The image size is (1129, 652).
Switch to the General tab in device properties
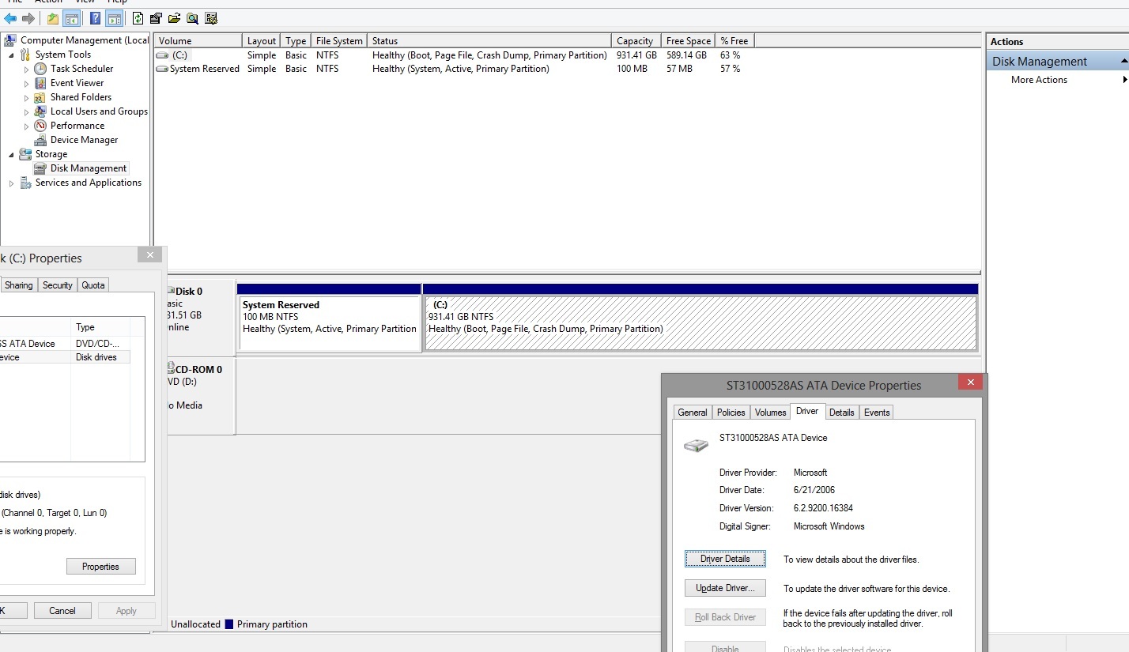tap(693, 413)
